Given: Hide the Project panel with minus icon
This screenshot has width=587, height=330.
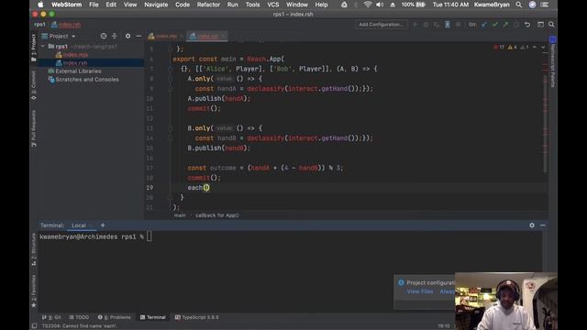Looking at the screenshot, I should (x=138, y=36).
